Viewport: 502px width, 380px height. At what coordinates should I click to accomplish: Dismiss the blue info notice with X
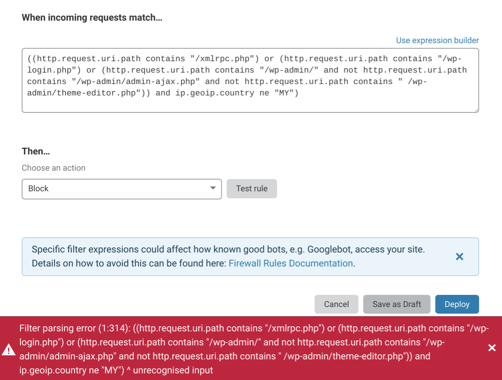click(x=459, y=257)
